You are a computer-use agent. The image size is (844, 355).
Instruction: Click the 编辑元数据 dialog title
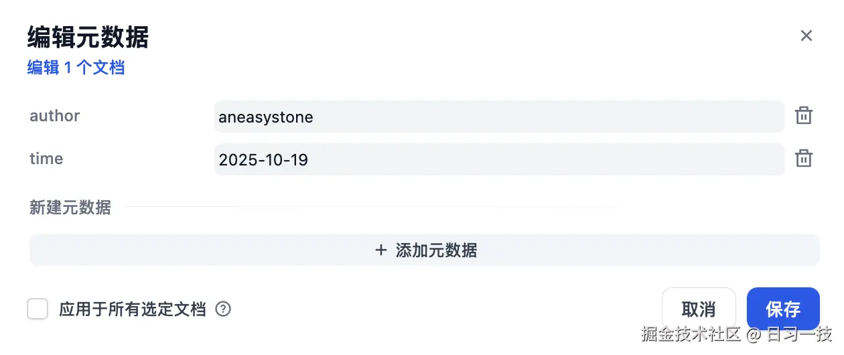pos(88,38)
